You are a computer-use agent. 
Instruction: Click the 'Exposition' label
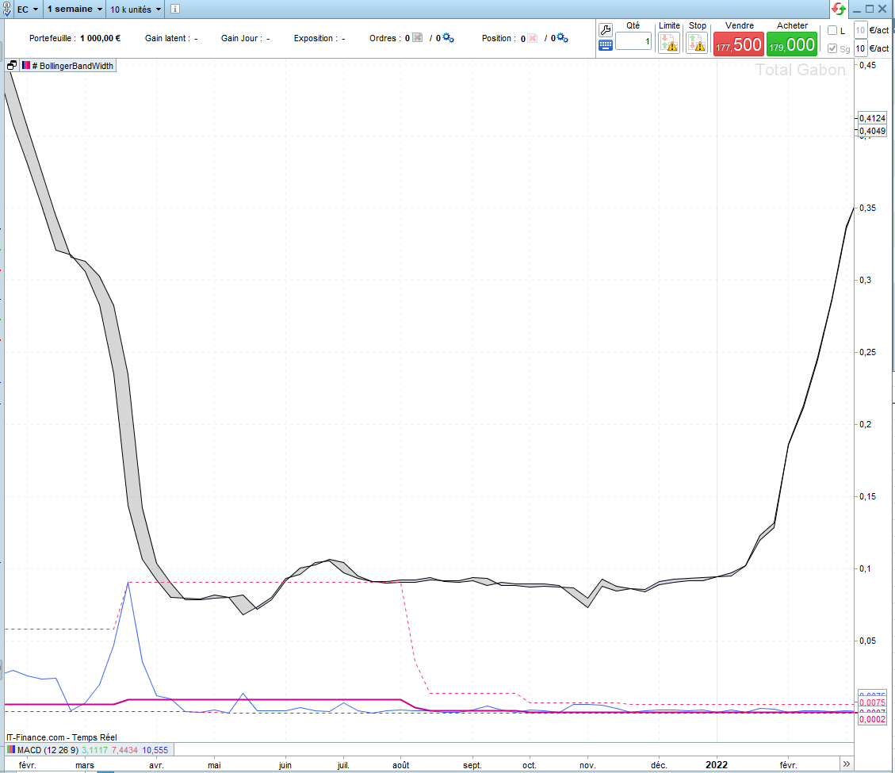pyautogui.click(x=313, y=38)
